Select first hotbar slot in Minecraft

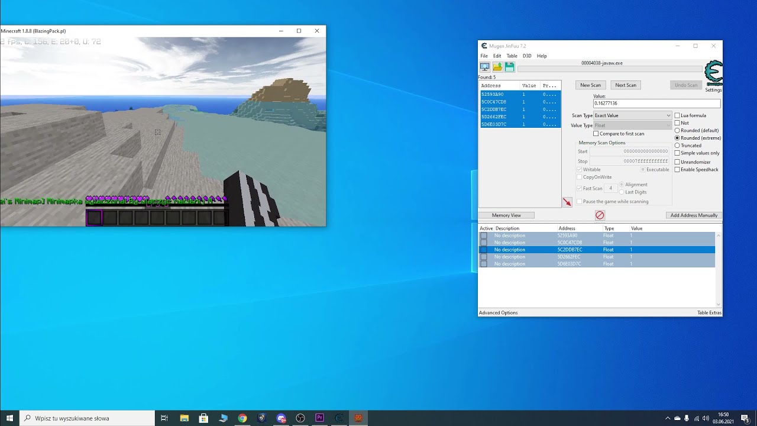[94, 218]
